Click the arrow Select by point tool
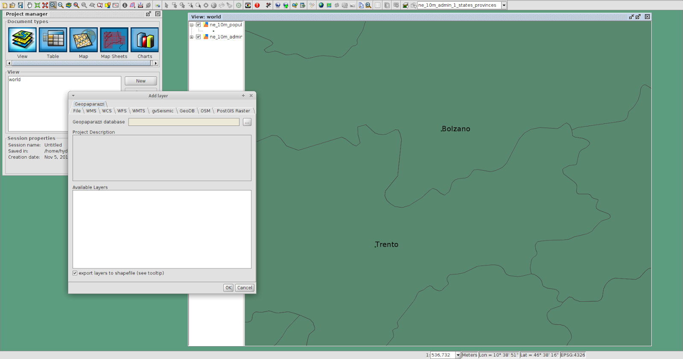683x359 pixels. click(166, 5)
